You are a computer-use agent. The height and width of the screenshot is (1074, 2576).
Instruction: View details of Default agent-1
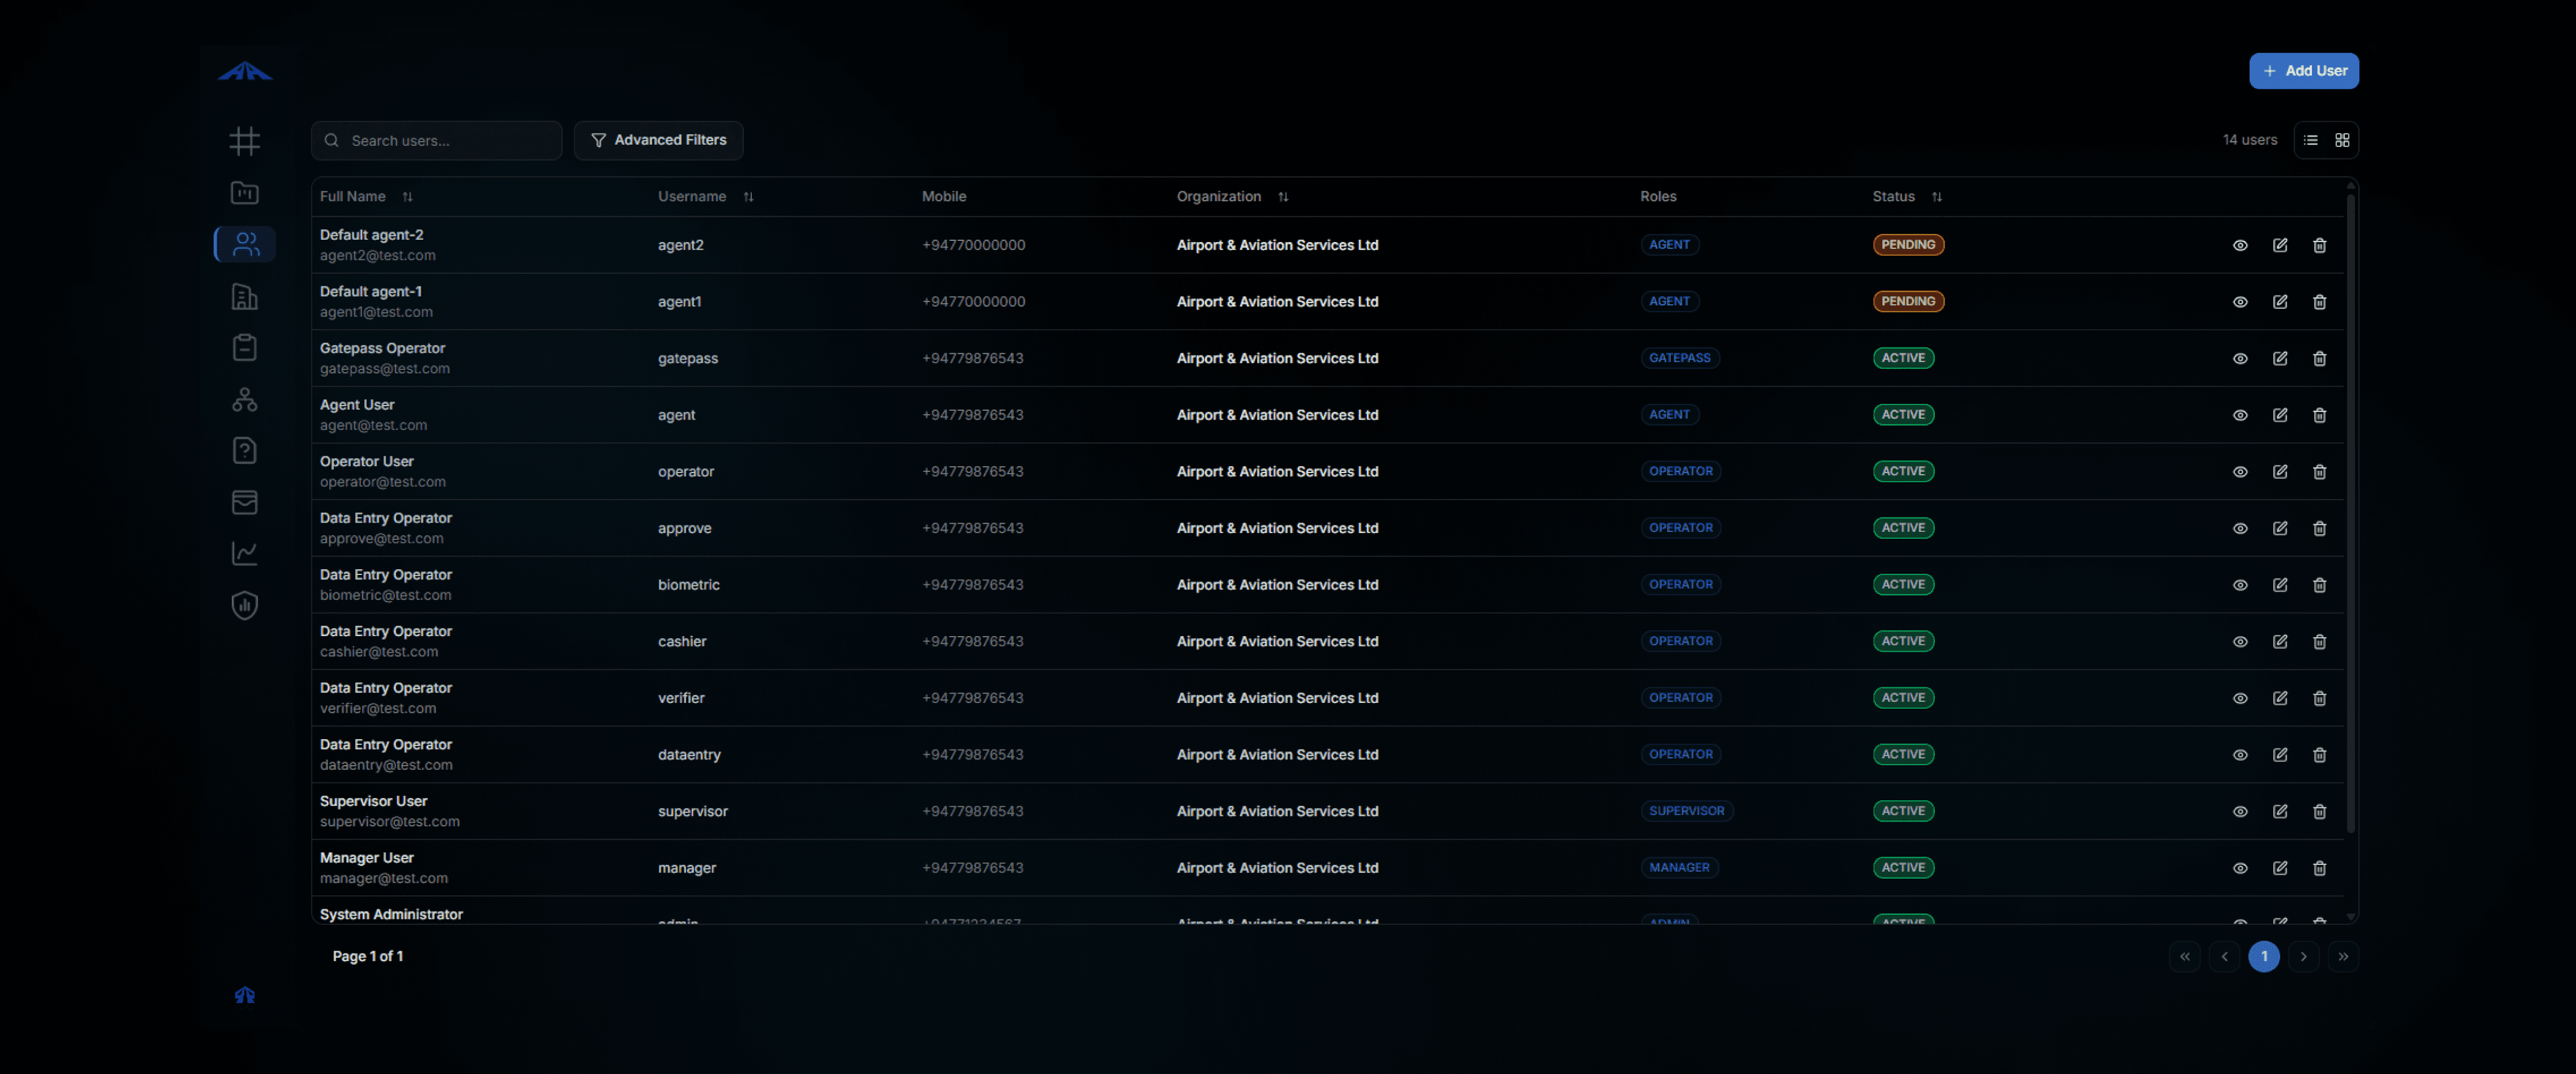pyautogui.click(x=2240, y=302)
